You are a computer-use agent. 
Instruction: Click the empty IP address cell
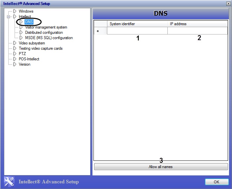(x=198, y=31)
